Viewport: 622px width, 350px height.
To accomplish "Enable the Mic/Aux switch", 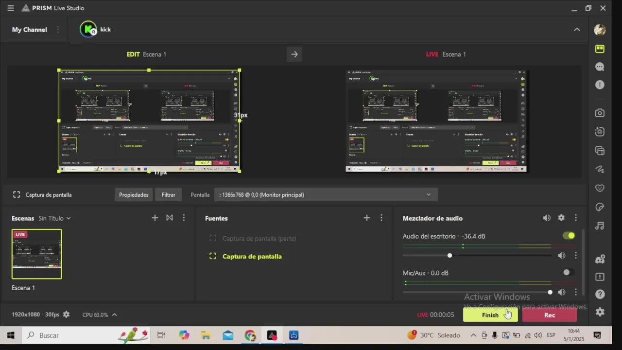I will pyautogui.click(x=569, y=273).
